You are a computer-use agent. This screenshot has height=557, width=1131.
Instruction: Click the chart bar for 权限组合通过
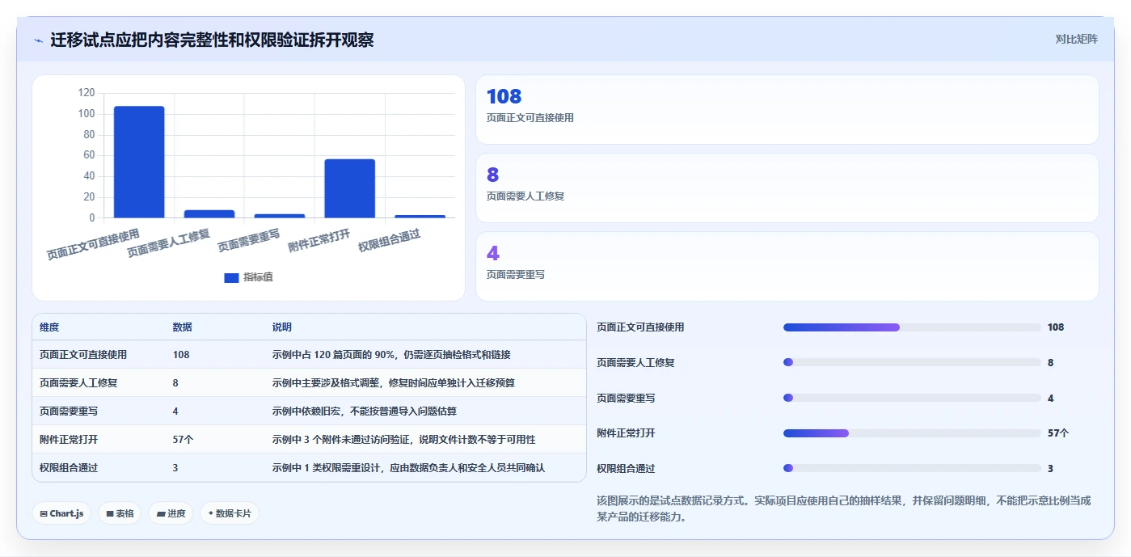[x=420, y=216]
